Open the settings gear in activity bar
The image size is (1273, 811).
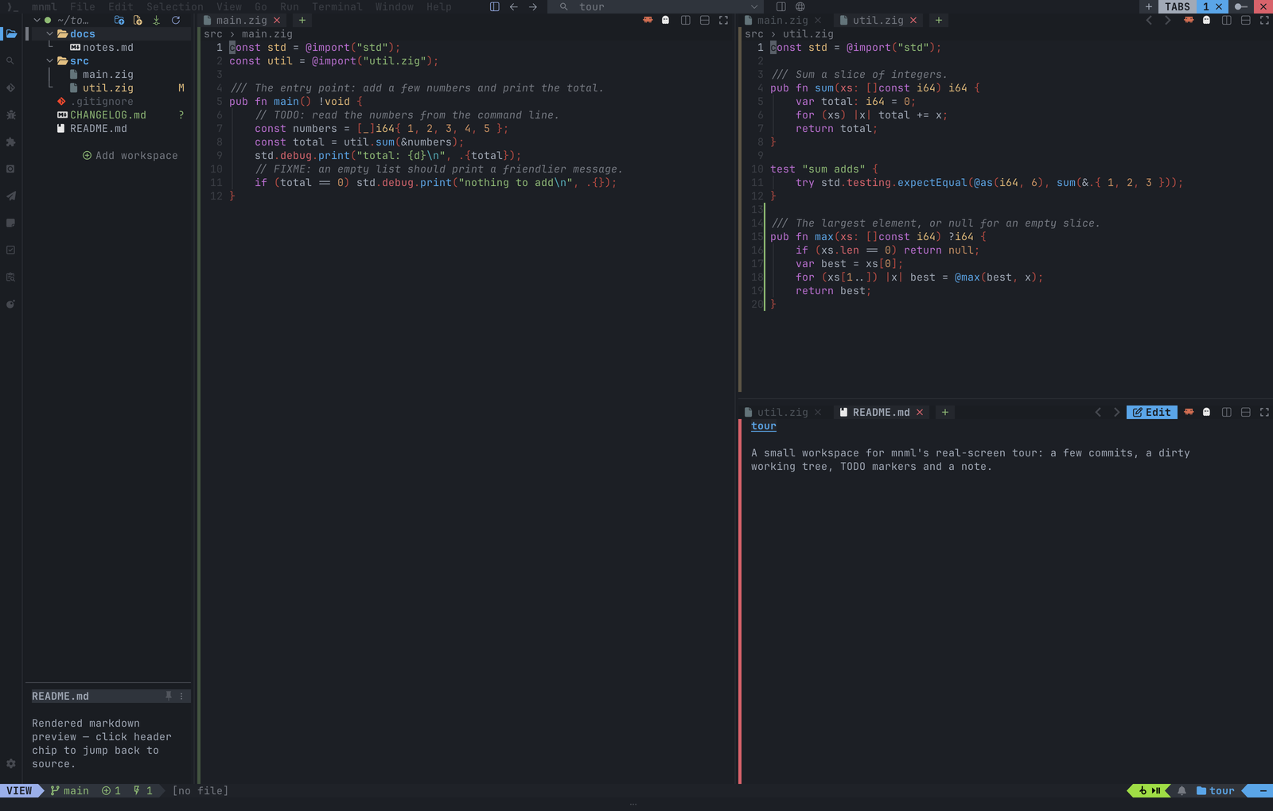[x=10, y=763]
